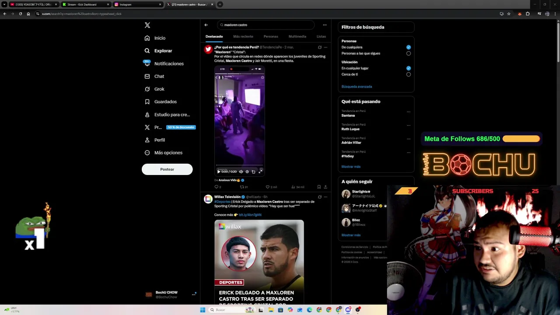Bookmark the TendenciaPe post

[319, 187]
